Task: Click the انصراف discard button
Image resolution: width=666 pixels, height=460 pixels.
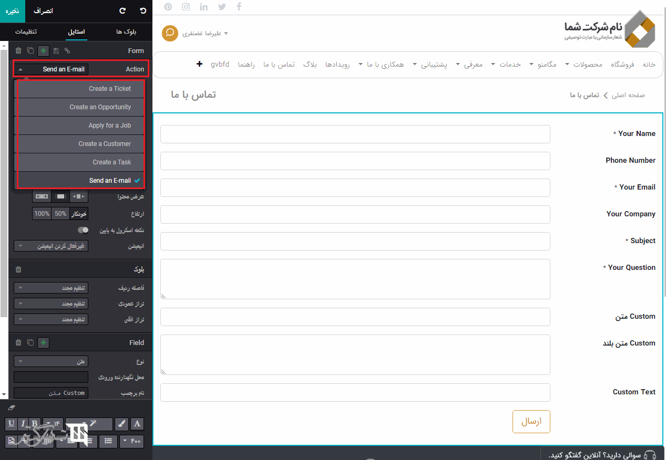Action: coord(43,11)
